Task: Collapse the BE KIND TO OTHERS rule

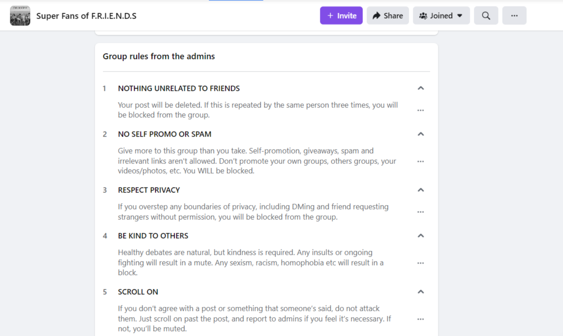Action: click(421, 236)
